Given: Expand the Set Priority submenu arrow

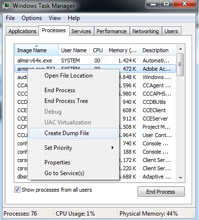Looking at the screenshot, I should (113, 148).
